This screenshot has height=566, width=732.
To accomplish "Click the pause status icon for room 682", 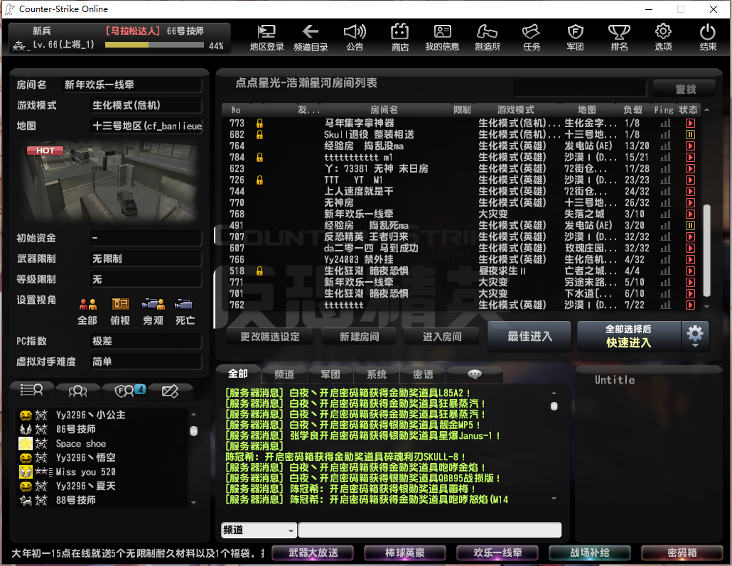I will [690, 134].
